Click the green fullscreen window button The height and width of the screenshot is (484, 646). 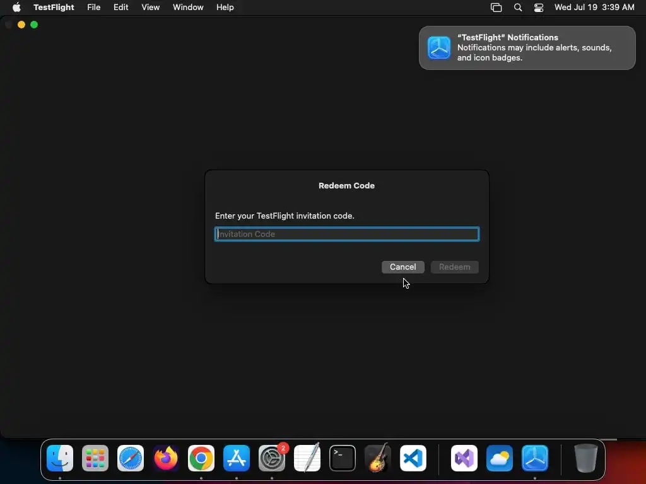pyautogui.click(x=34, y=25)
